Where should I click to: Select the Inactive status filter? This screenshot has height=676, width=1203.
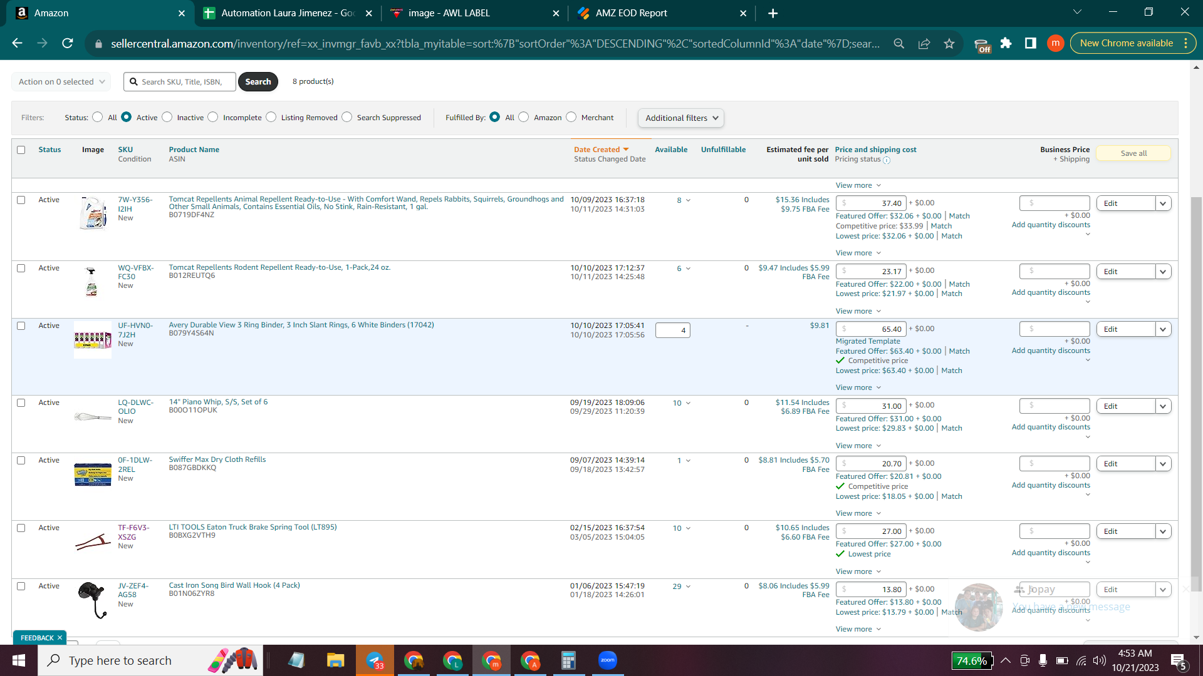167,117
